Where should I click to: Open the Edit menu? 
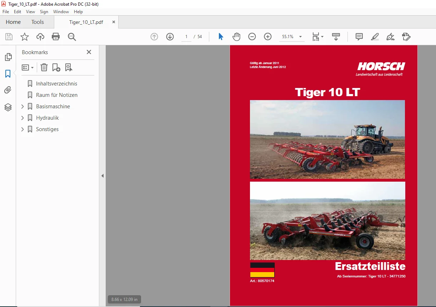tap(17, 12)
